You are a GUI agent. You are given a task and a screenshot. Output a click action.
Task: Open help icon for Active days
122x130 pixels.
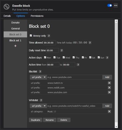tap(107, 58)
